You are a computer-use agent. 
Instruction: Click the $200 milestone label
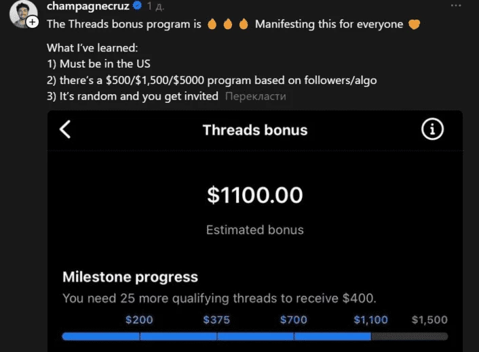click(139, 320)
